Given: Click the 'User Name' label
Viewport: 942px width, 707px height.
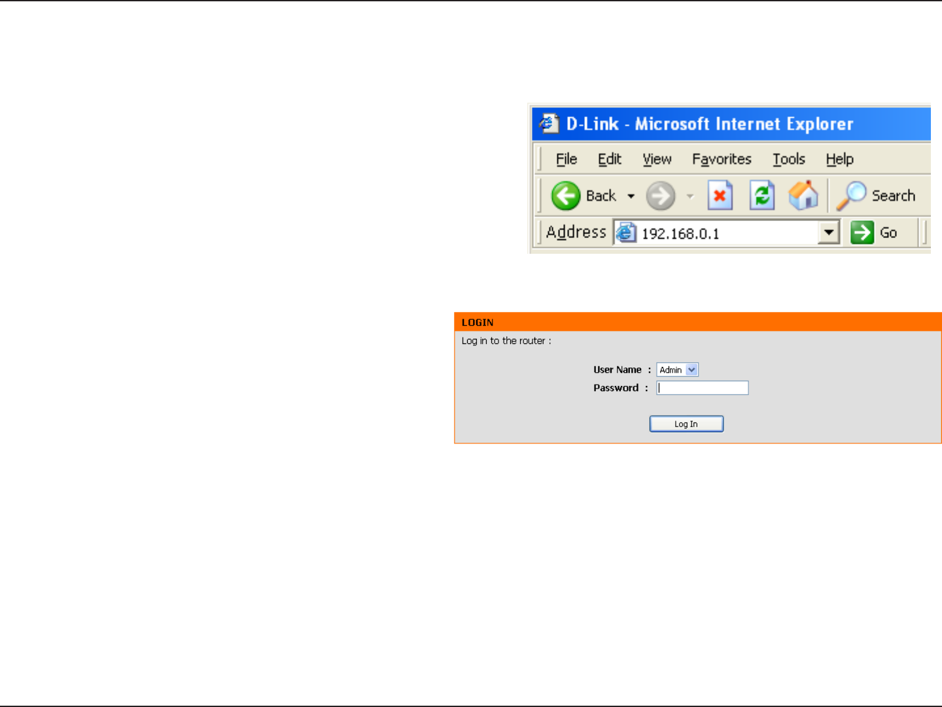Looking at the screenshot, I should pyautogui.click(x=618, y=370).
